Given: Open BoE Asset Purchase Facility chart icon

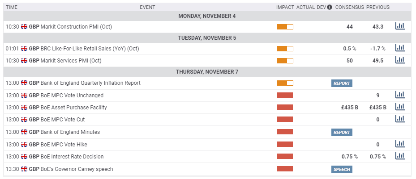Looking at the screenshot, I should point(400,107).
